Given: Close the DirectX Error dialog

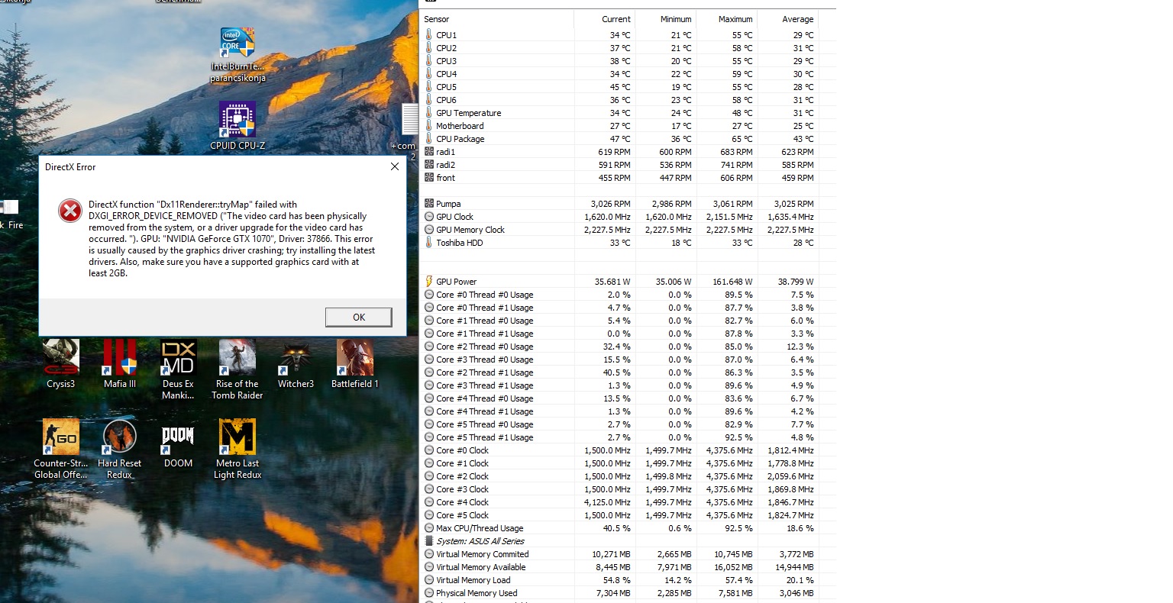Looking at the screenshot, I should point(395,166).
